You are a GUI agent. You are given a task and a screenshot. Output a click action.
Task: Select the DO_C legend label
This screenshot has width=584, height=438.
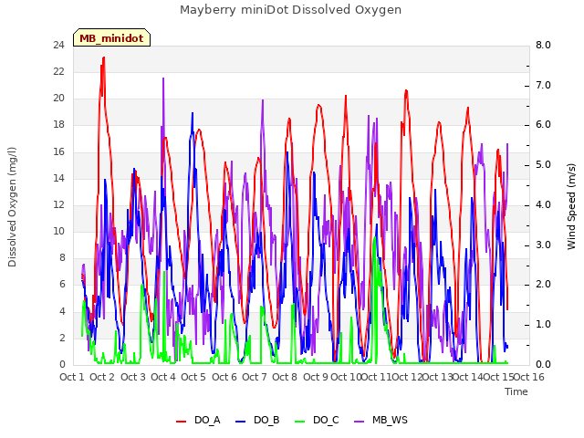pyautogui.click(x=326, y=420)
